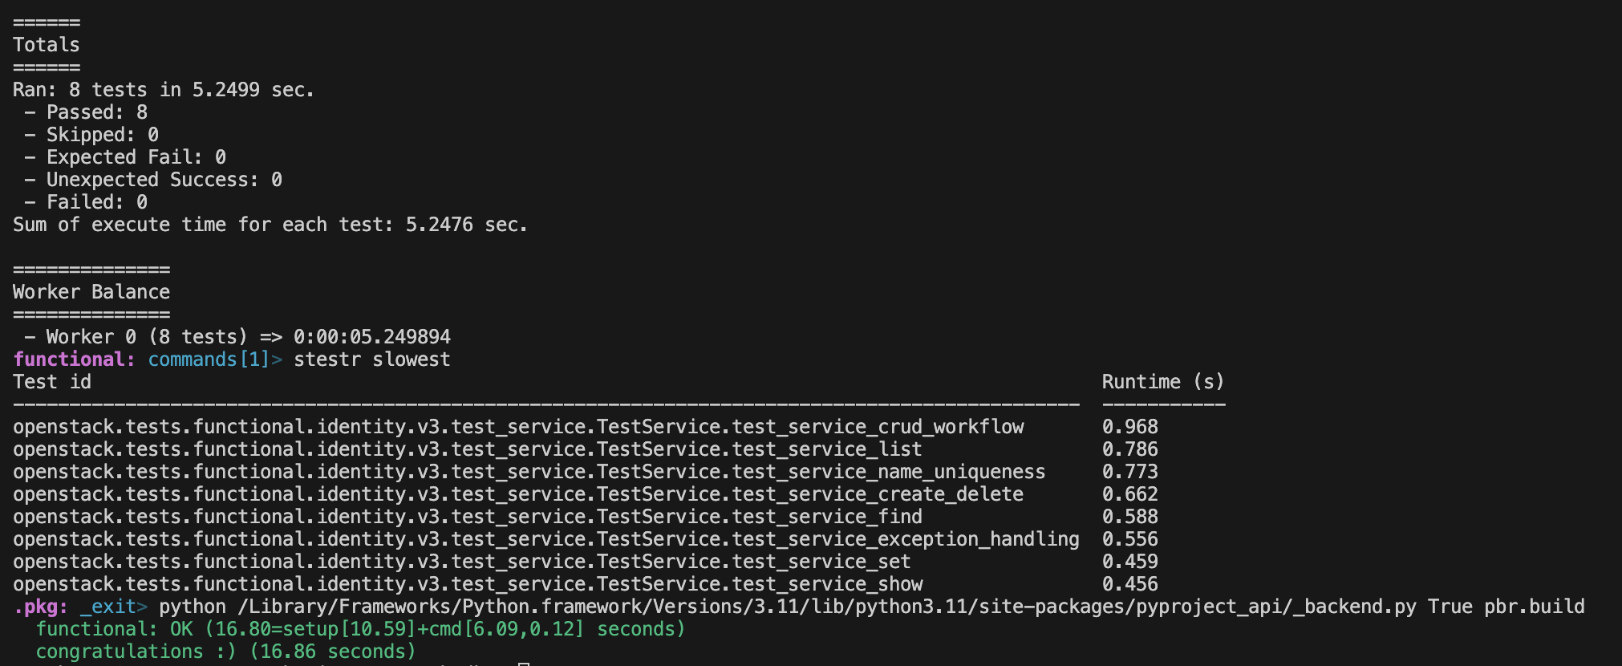Click the 'Failed: 0' line

pyautogui.click(x=86, y=202)
